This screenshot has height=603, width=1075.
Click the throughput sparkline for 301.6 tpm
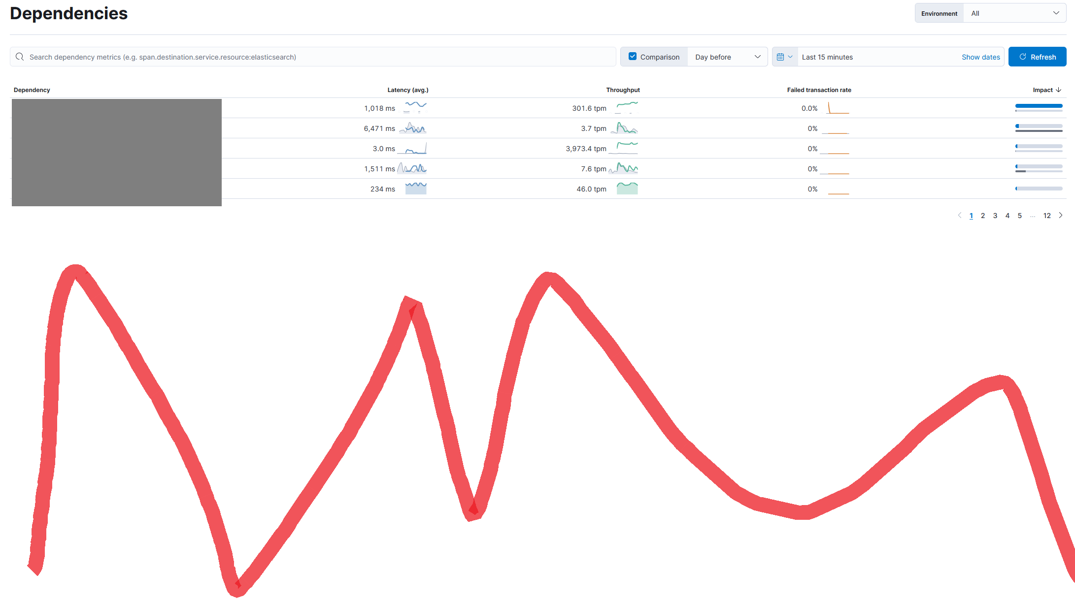tap(627, 108)
